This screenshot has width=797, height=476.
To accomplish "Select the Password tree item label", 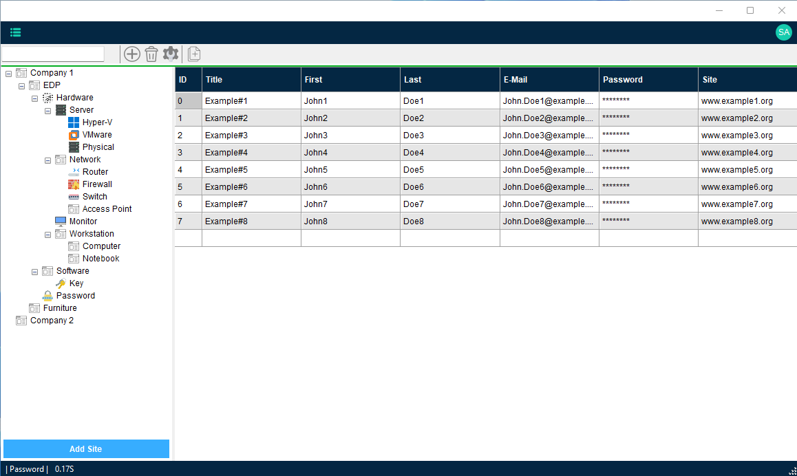I will [x=76, y=296].
